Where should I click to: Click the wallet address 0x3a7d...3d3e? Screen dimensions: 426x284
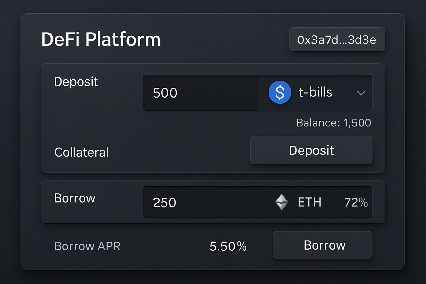337,39
